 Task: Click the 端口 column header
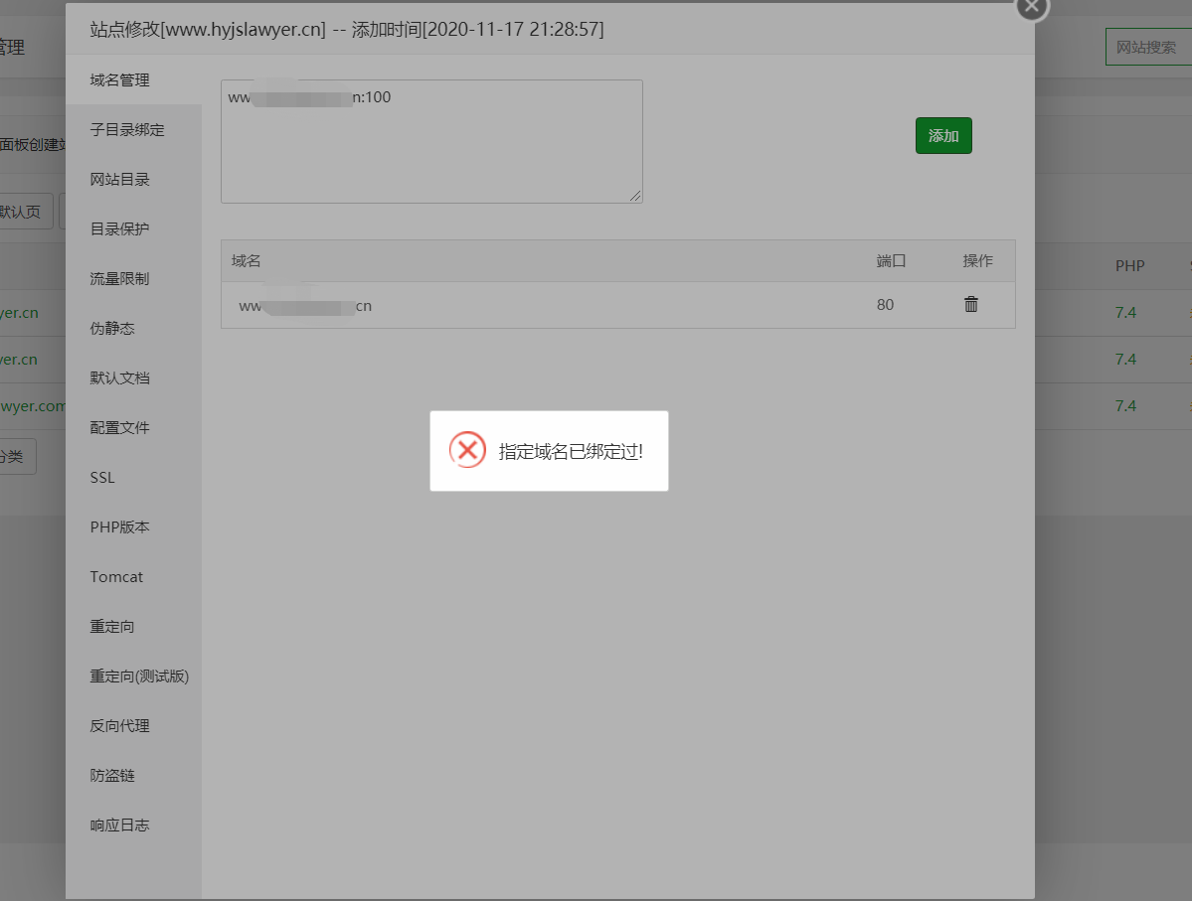pyautogui.click(x=891, y=261)
